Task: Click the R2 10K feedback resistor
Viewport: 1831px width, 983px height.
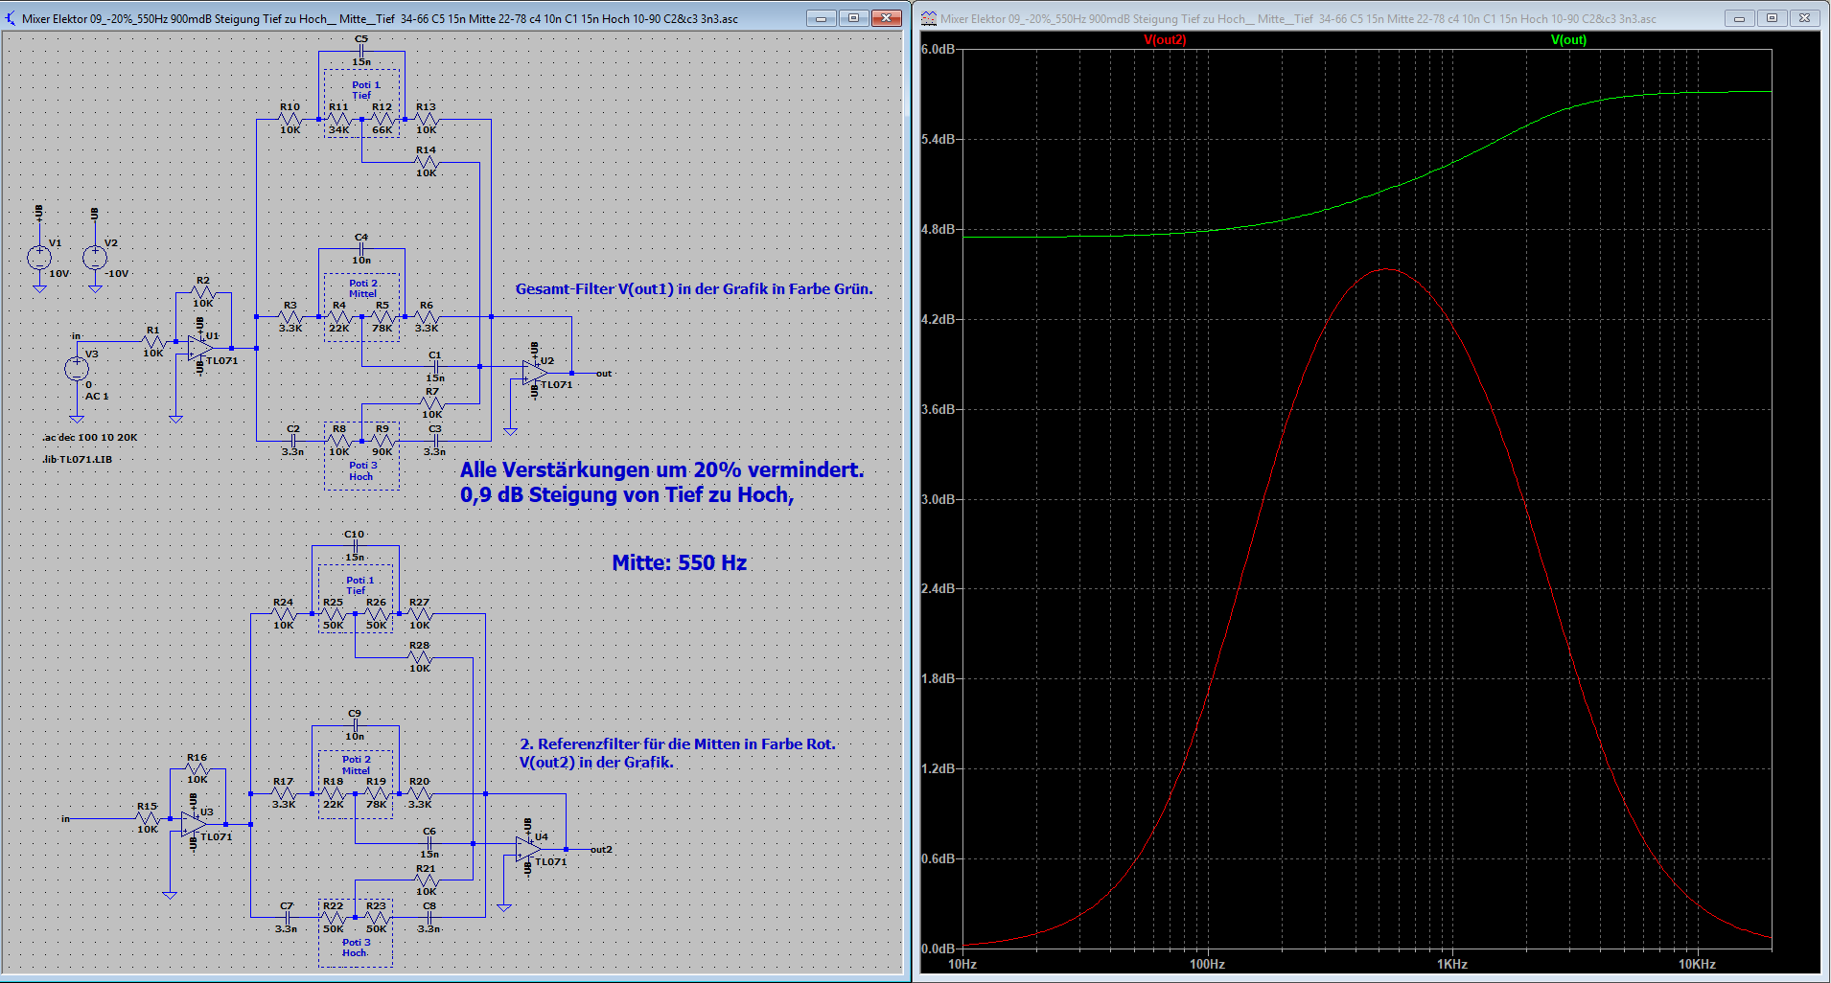Action: pyautogui.click(x=203, y=292)
